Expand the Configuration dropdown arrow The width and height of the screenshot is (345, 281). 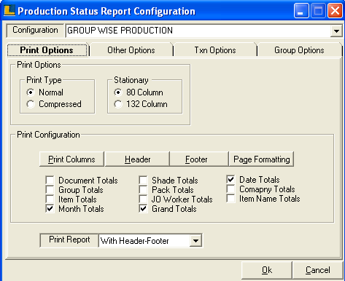336,31
